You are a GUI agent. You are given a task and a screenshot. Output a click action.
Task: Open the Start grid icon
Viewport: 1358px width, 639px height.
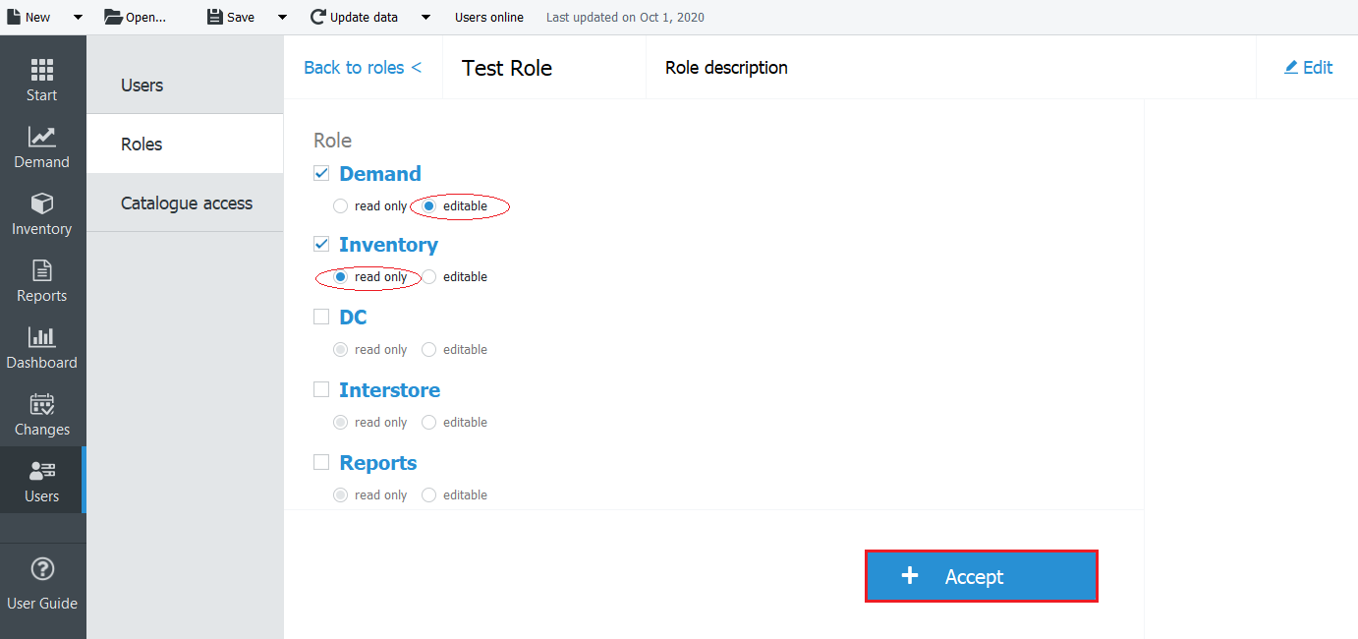tap(41, 71)
